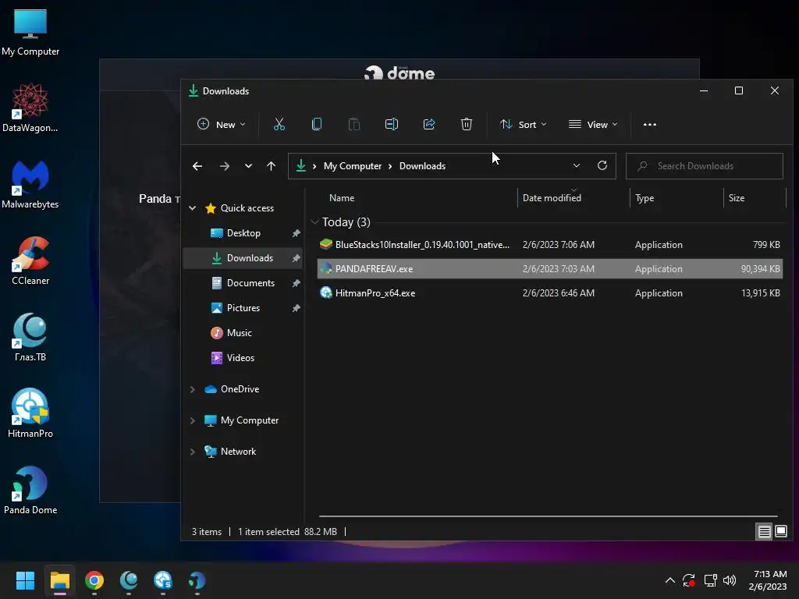The height and width of the screenshot is (599, 799).
Task: Click the Delete trash icon
Action: click(x=467, y=124)
